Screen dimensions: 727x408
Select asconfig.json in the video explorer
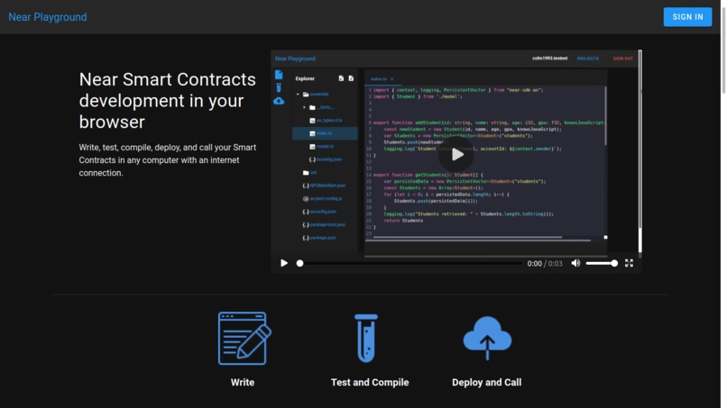(325, 212)
